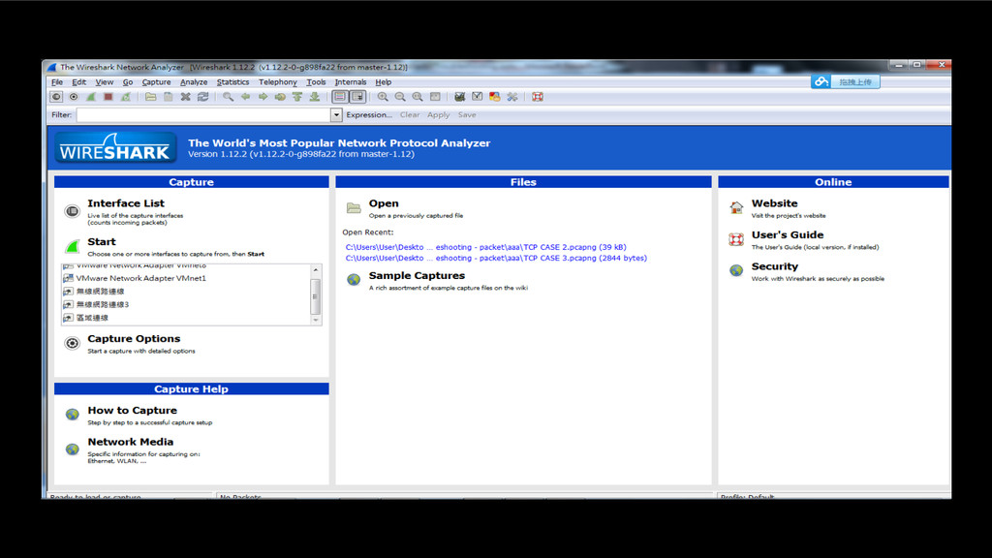
Task: Click the Close capture file X icon
Action: (185, 97)
